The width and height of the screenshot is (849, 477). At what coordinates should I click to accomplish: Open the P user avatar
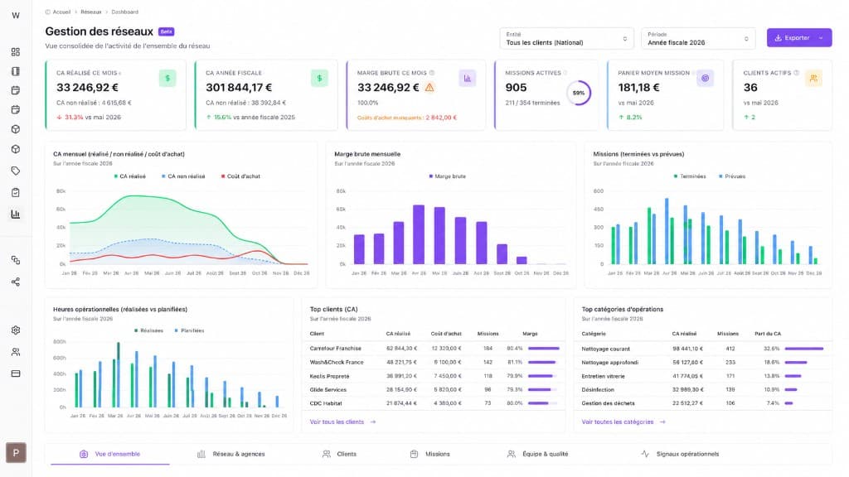16,453
